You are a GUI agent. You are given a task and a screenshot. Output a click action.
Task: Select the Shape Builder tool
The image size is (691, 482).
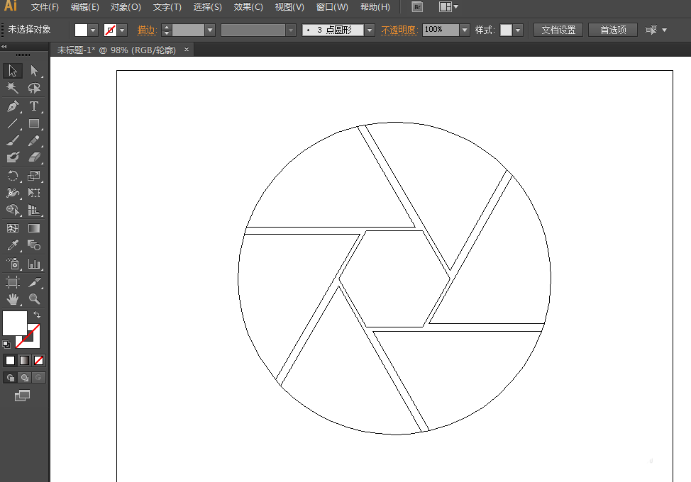coord(12,210)
